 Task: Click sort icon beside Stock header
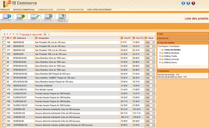pos(146,38)
